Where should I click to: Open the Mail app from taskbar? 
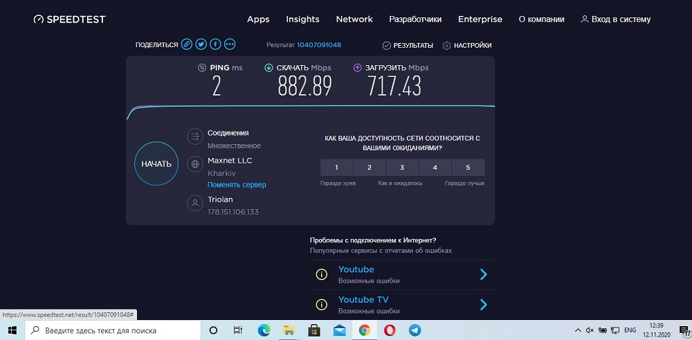click(x=339, y=330)
